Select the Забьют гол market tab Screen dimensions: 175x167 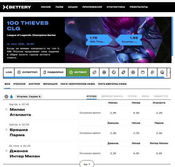(161, 96)
